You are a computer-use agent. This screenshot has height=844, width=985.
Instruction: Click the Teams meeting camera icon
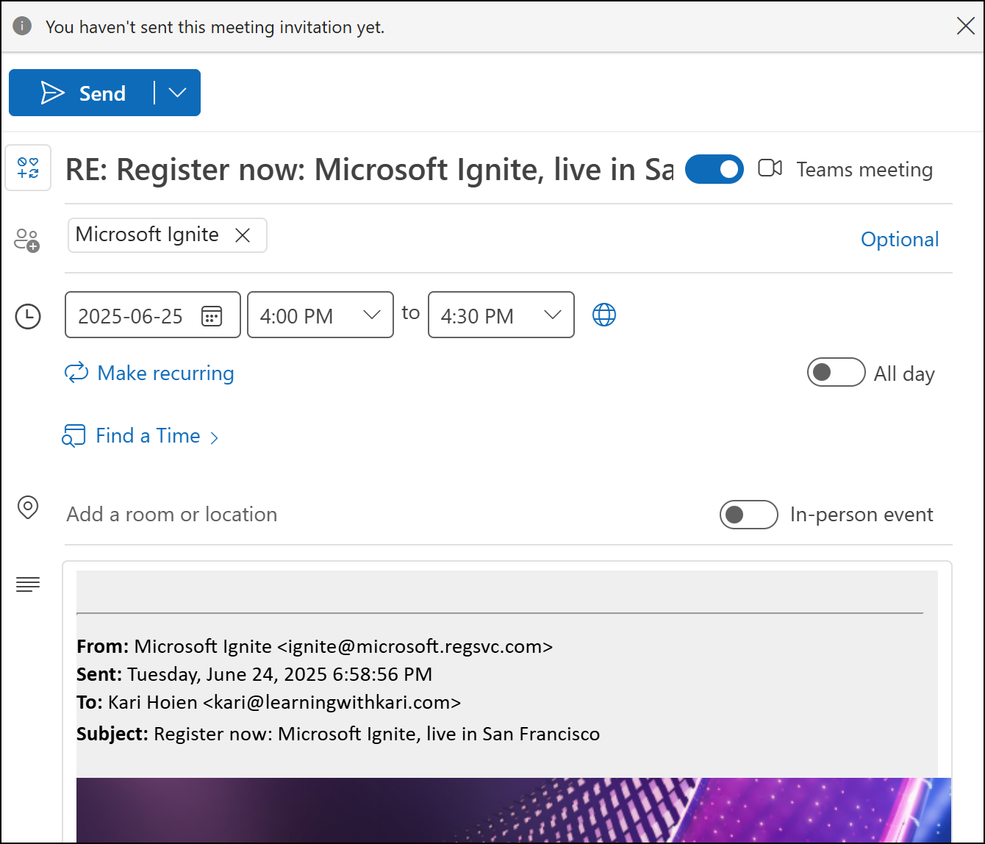[x=770, y=168]
